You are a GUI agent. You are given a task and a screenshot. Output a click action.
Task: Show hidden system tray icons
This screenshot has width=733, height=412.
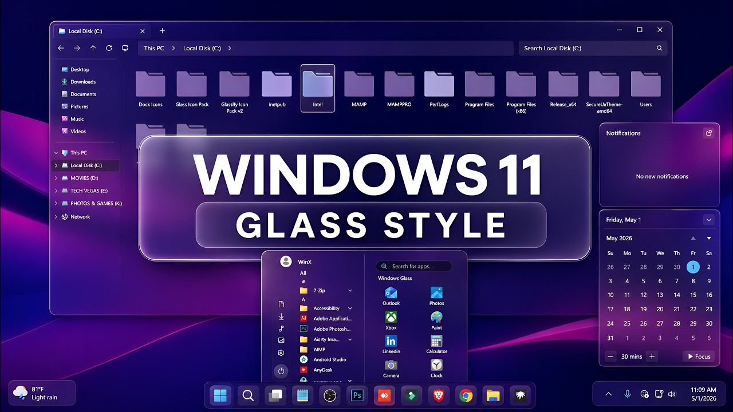608,394
